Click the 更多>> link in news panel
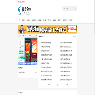The image size is (95, 95). 74,36
